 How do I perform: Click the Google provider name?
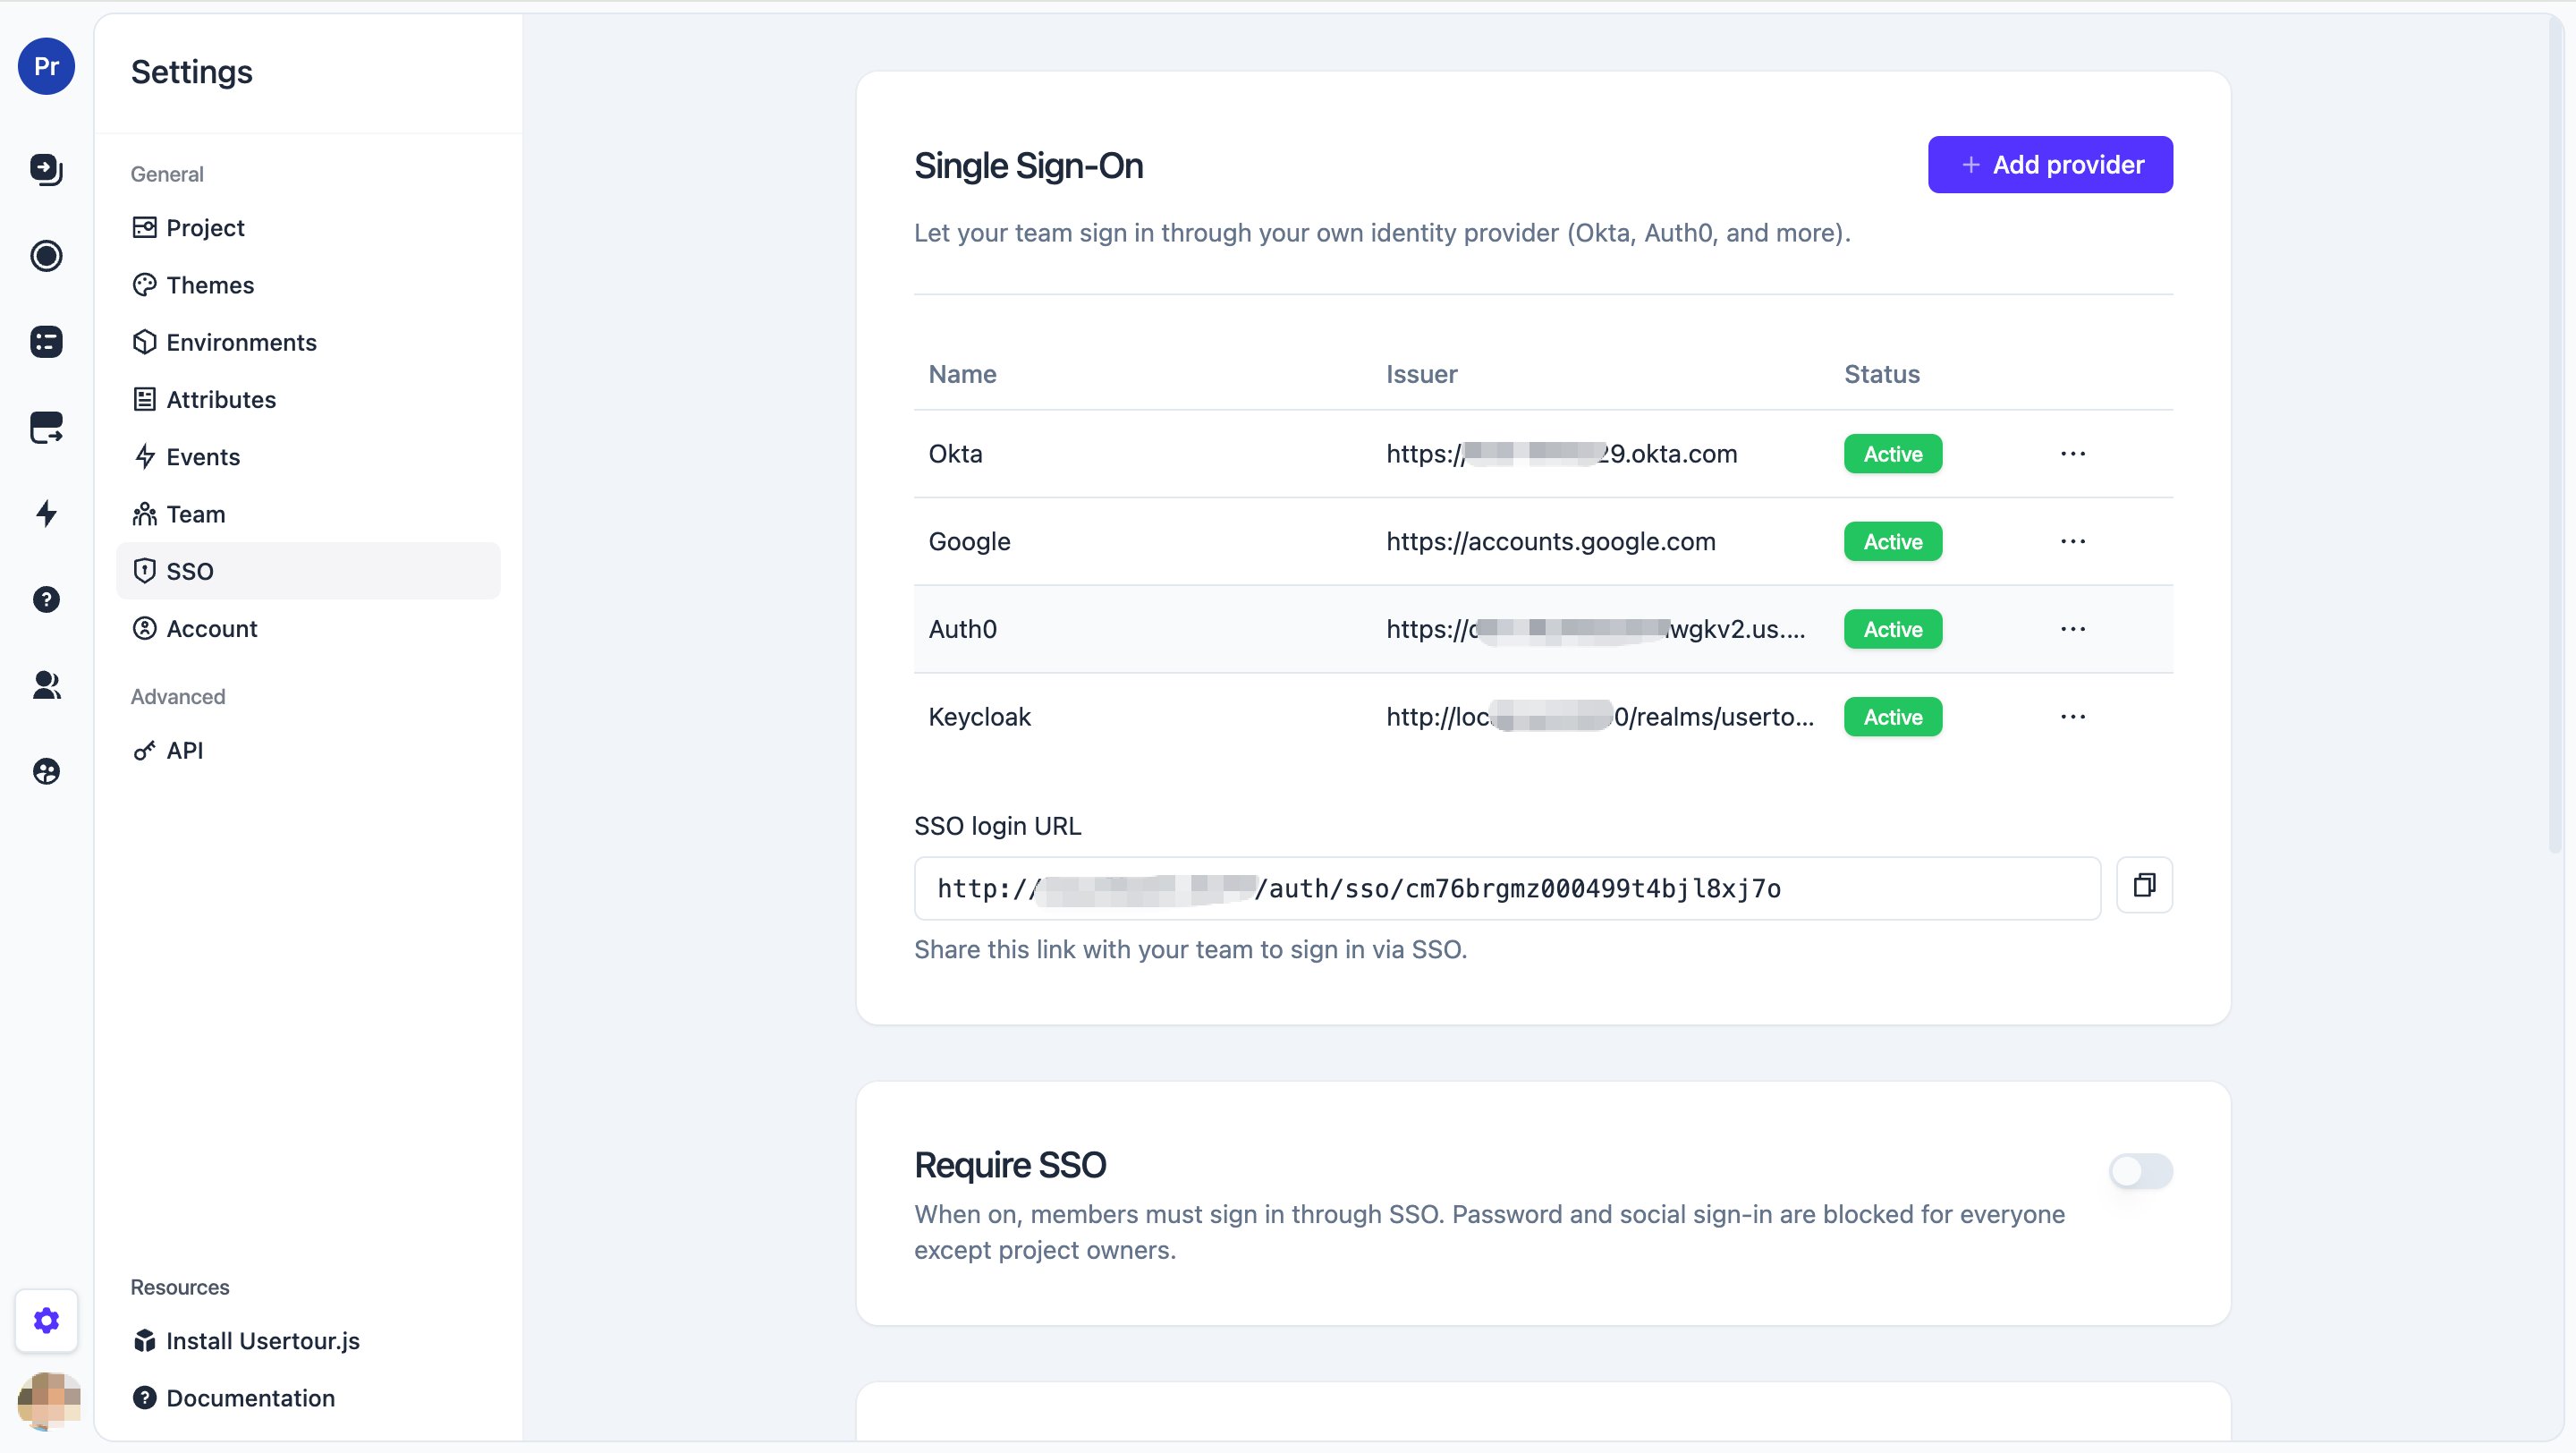[969, 541]
